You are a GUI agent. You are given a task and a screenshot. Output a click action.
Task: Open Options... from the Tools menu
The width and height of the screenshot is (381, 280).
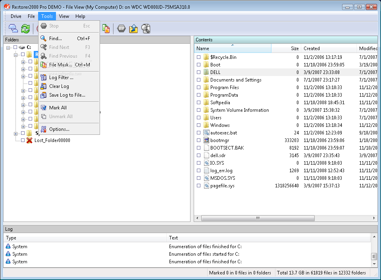69,129
